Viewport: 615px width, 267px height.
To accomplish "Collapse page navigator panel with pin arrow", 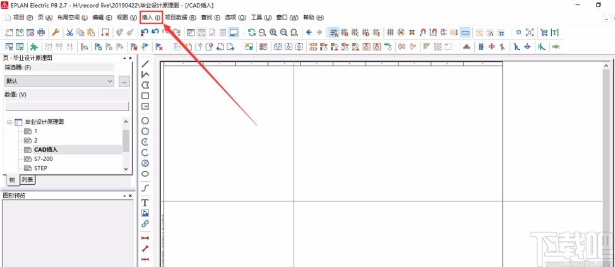I will 124,57.
